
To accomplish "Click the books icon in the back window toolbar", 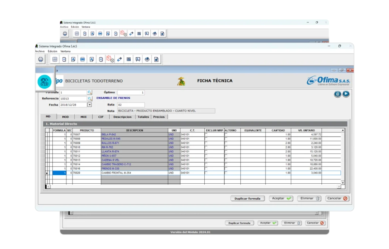I will (139, 33).
